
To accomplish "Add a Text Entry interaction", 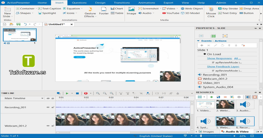I will (x=227, y=13).
